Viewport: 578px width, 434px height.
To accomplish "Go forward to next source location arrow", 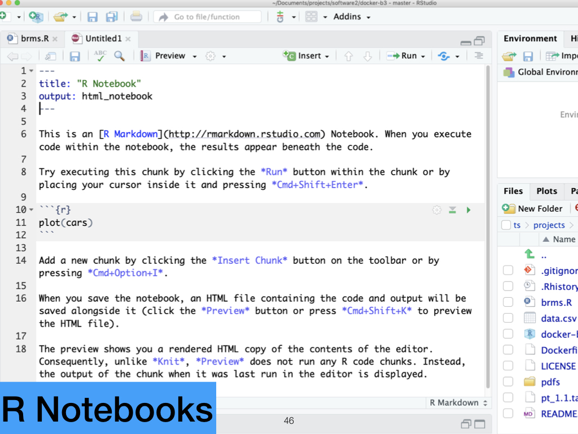I will [x=26, y=56].
